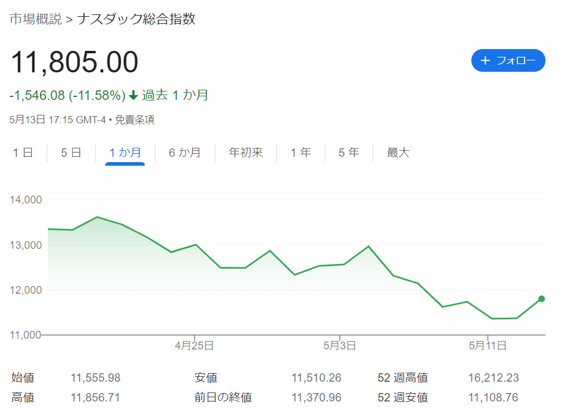This screenshot has height=411, width=579.
Task: Click the 11,805.00 index value
Action: [75, 62]
